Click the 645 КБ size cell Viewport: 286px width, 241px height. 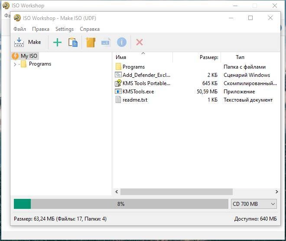click(210, 83)
